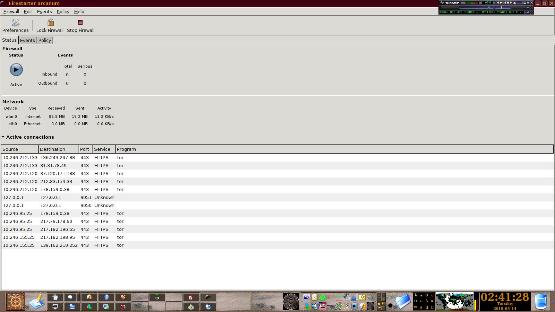The height and width of the screenshot is (312, 555).
Task: Open the green onion launcher in taskbar
Action: tap(191, 307)
